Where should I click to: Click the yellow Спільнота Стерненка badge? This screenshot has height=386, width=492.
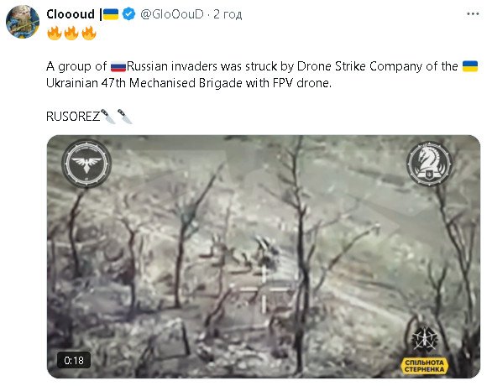point(424,366)
